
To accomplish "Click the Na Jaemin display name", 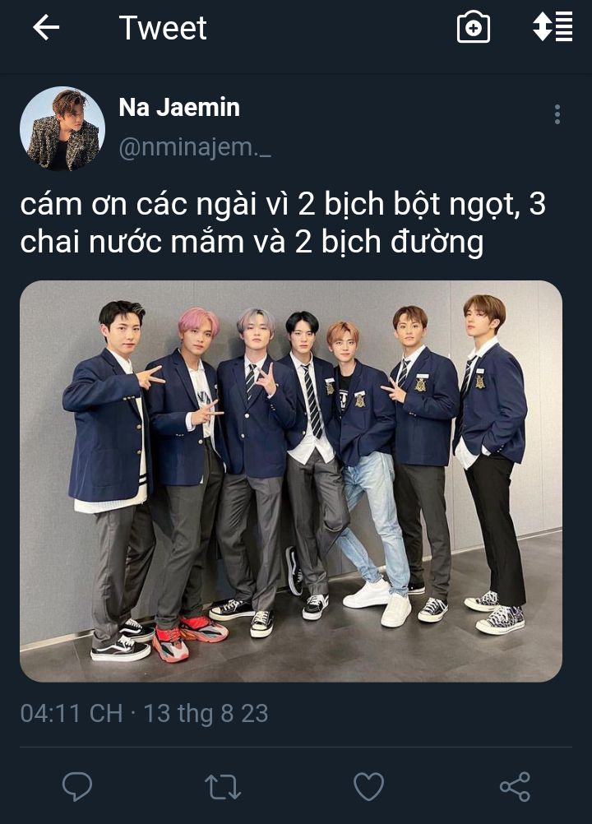I will pyautogui.click(x=179, y=107).
